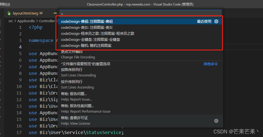Click the twig file icon on tab
This screenshot has height=137, width=263.
[x=9, y=13]
